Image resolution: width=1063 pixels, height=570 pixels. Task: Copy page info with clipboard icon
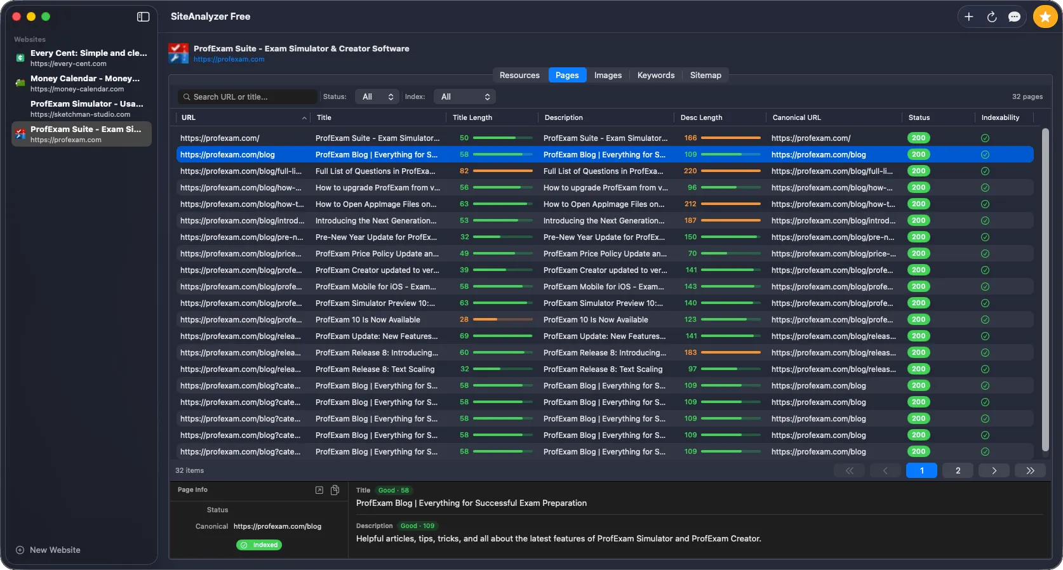[335, 490]
